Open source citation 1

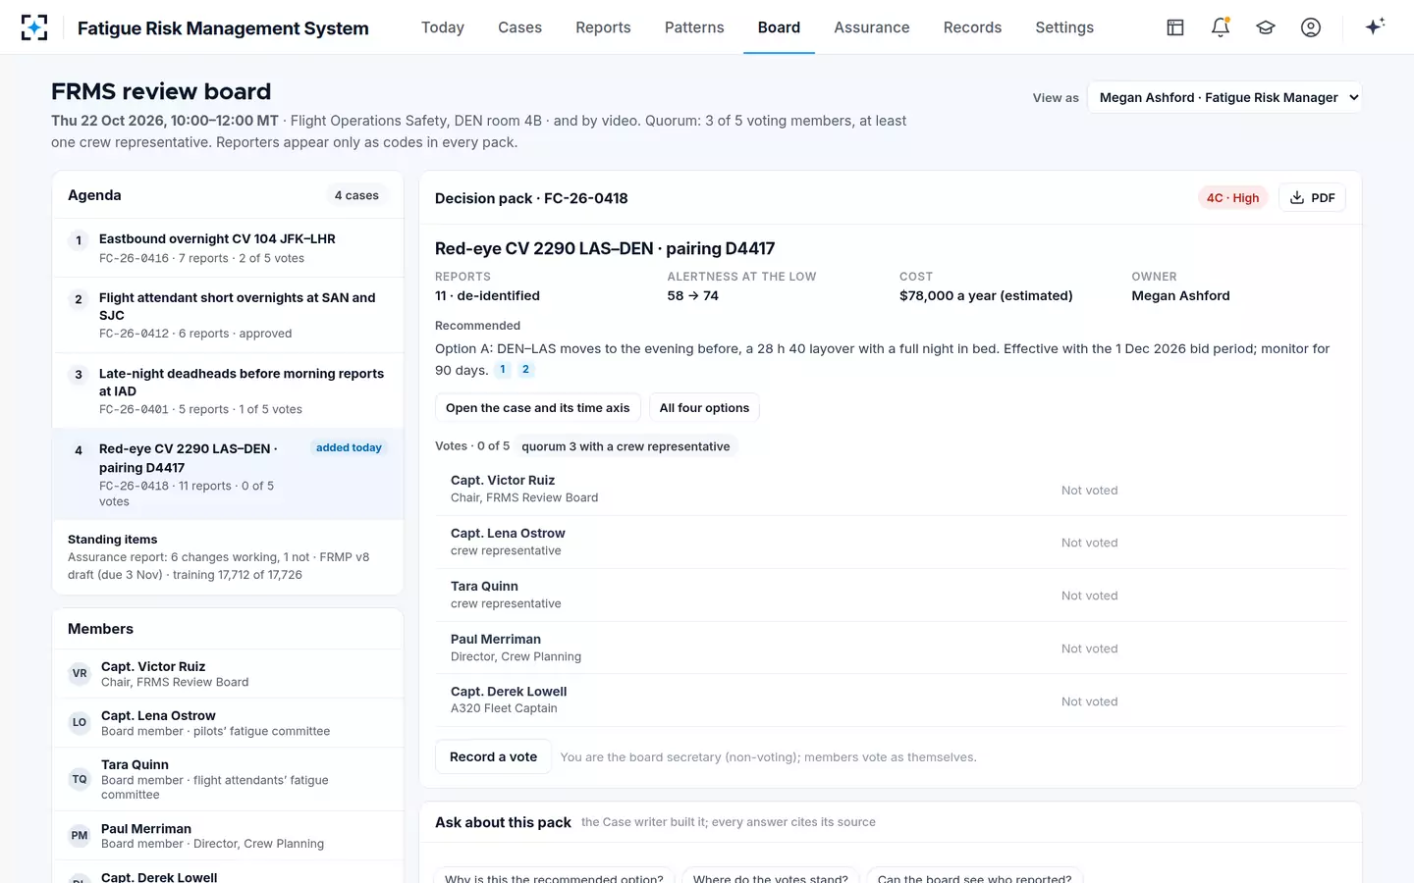[503, 370]
